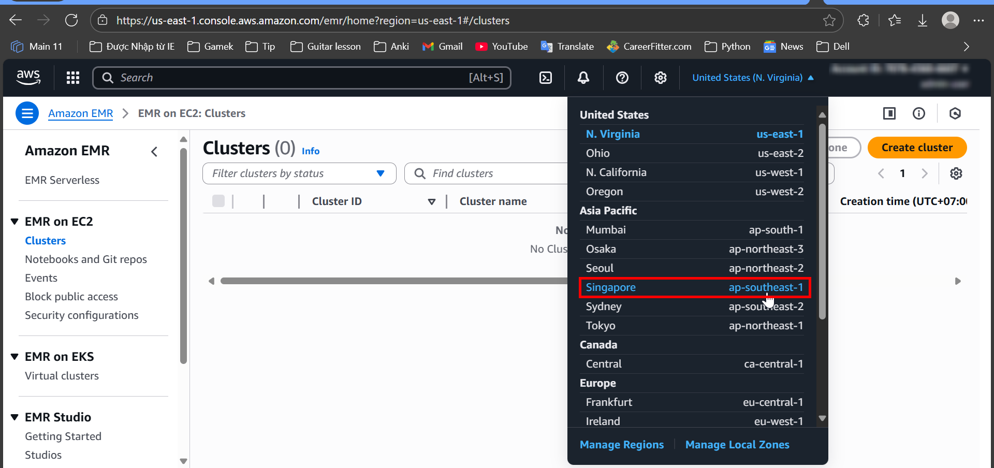Open the notifications bell
994x468 pixels.
[x=583, y=78]
